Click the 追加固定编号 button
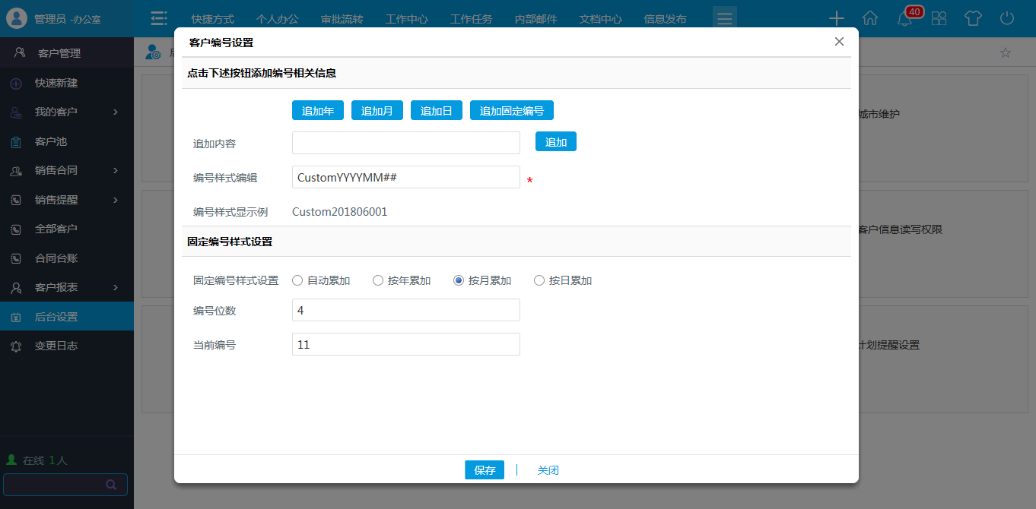 (x=511, y=109)
